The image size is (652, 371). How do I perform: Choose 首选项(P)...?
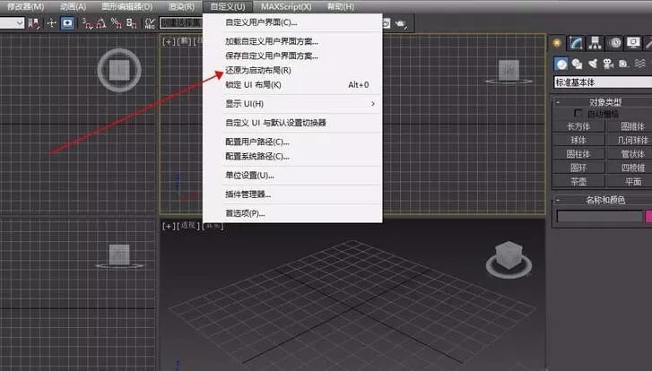pos(292,213)
